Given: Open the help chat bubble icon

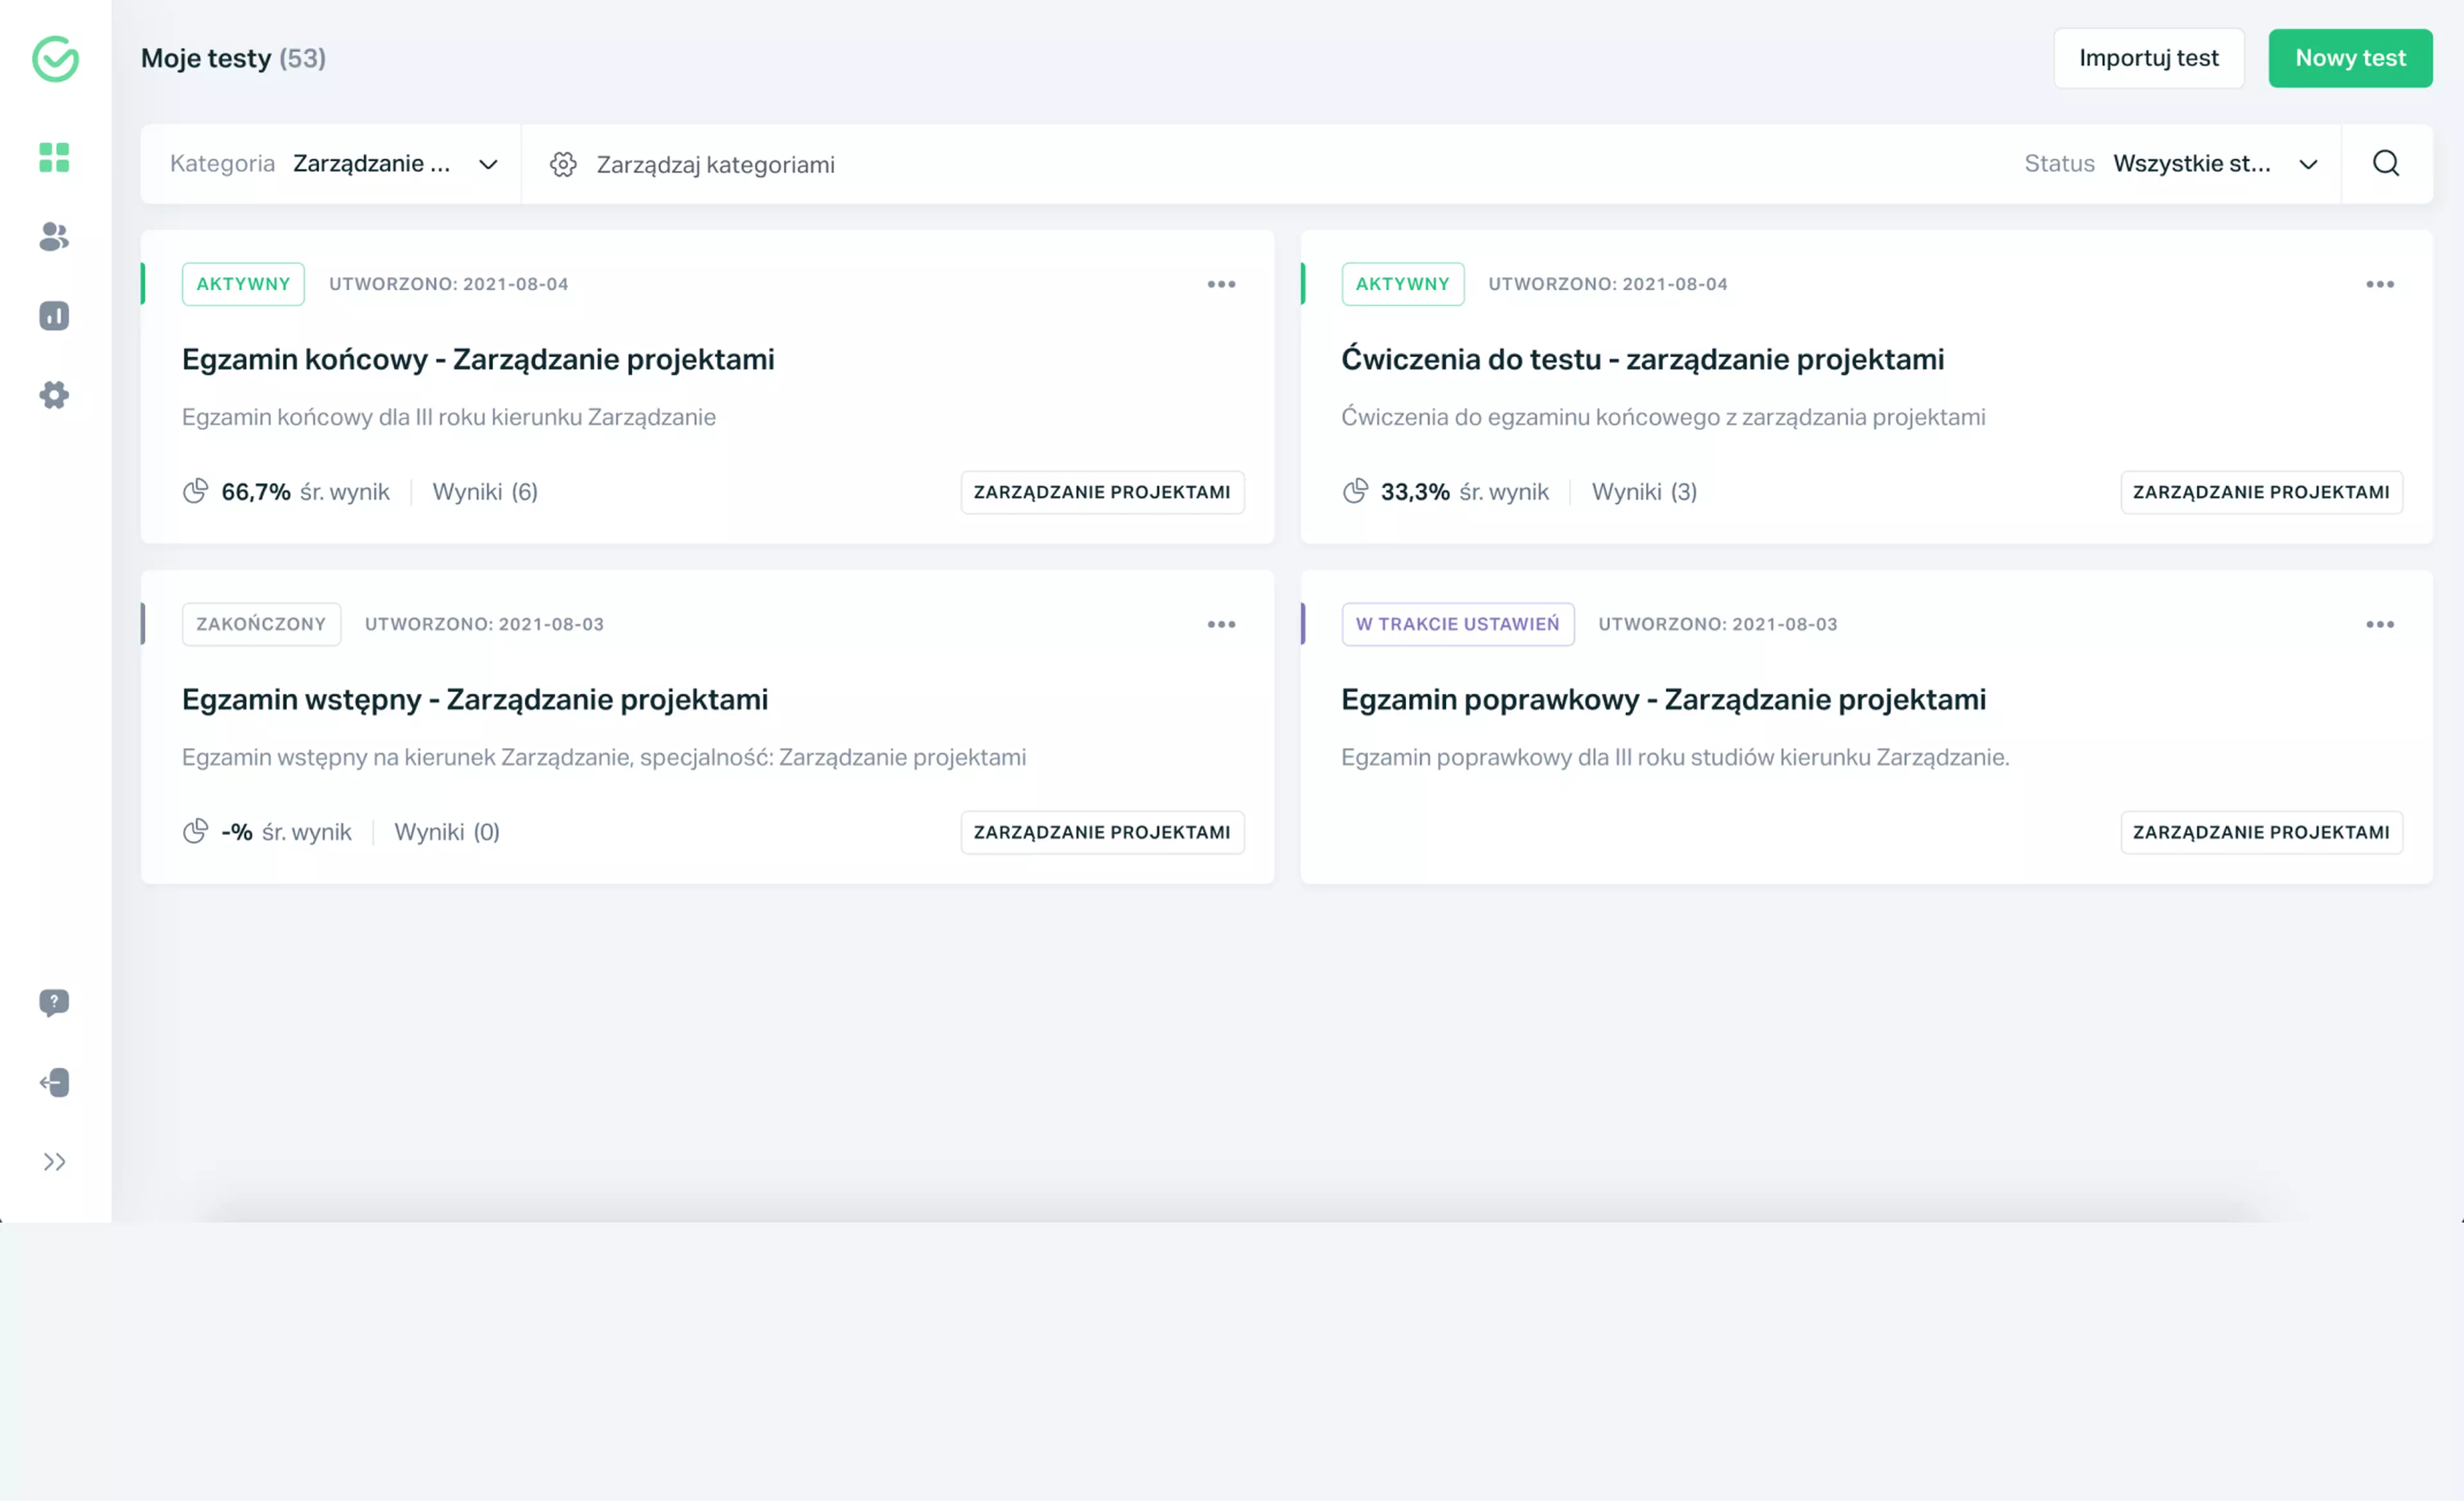Looking at the screenshot, I should coord(54,1003).
